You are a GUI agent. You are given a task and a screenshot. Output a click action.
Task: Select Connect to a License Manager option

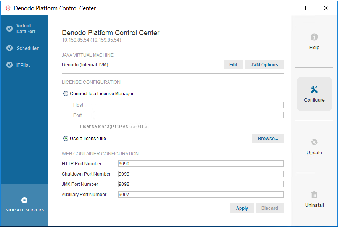point(66,94)
